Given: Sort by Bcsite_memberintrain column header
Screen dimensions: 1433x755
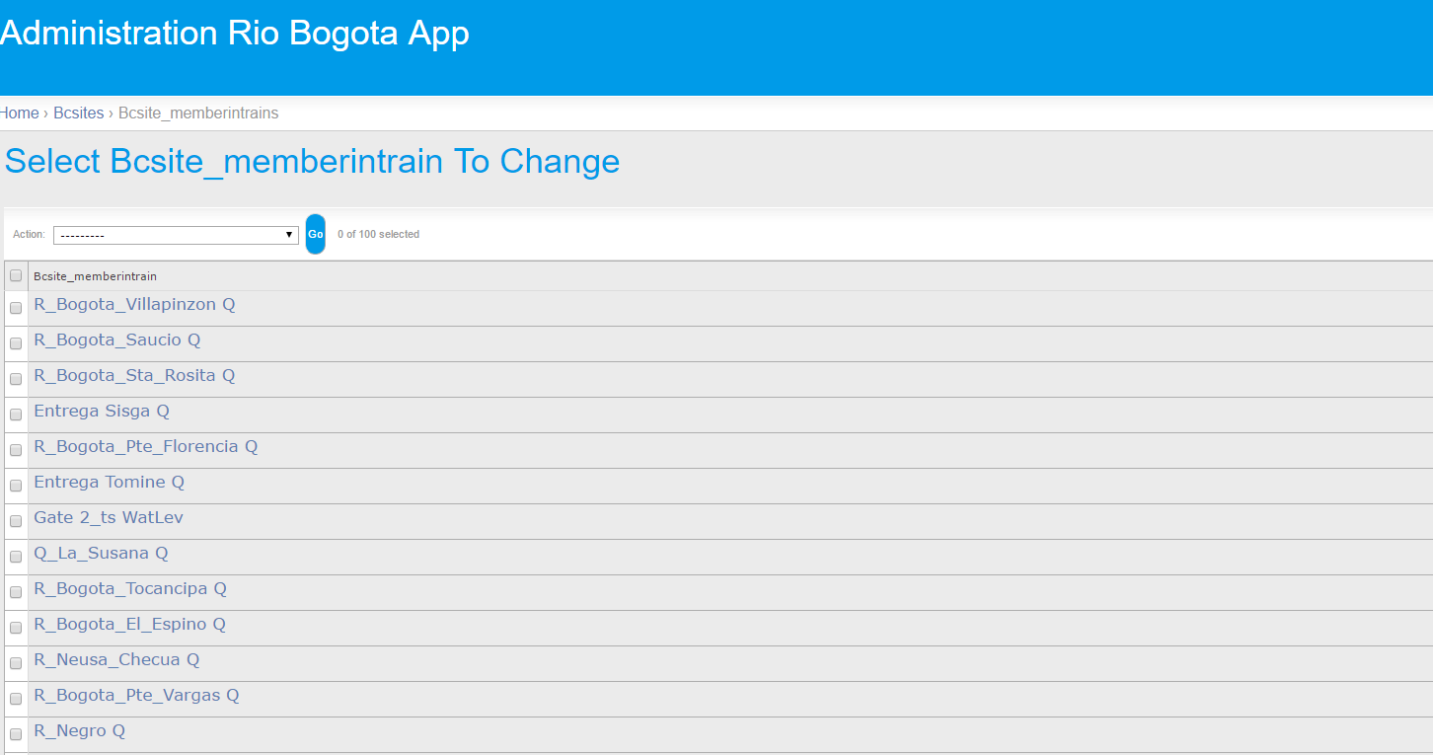Looking at the screenshot, I should pyautogui.click(x=96, y=276).
